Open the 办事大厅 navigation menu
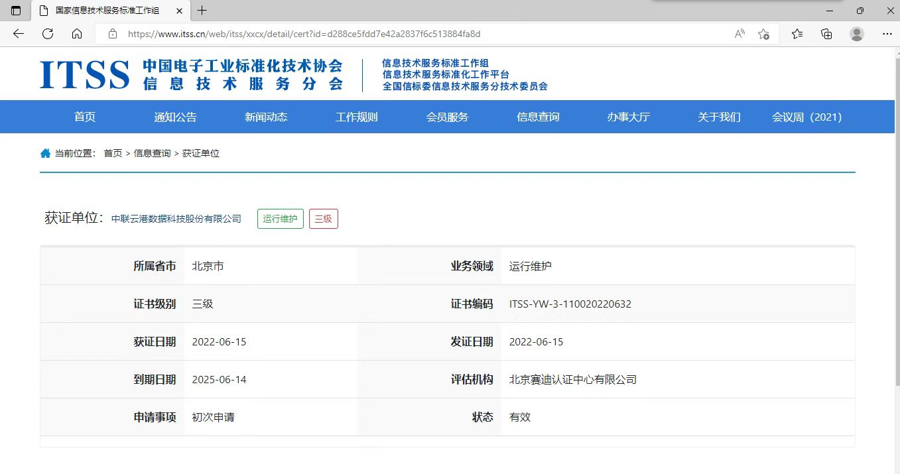Image resolution: width=900 pixels, height=474 pixels. click(629, 117)
